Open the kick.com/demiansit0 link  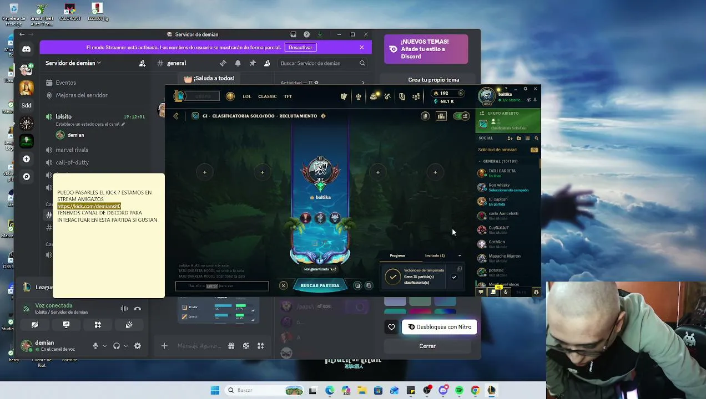89,206
